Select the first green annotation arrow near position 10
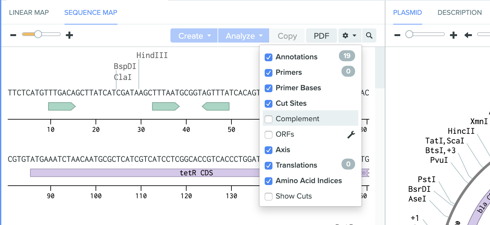The image size is (490, 225). (62, 106)
